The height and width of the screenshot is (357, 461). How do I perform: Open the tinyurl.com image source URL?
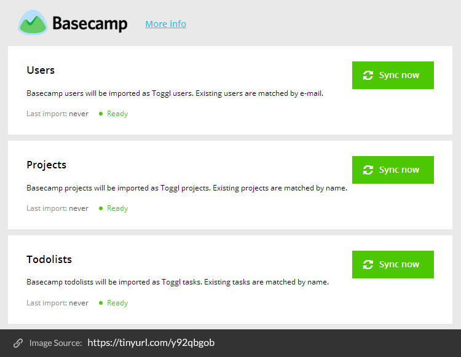click(151, 343)
